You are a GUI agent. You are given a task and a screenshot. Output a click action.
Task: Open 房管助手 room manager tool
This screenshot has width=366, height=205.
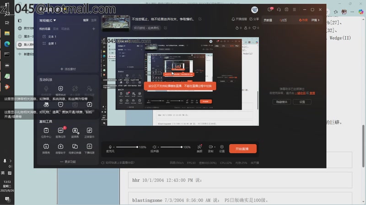coord(60,149)
